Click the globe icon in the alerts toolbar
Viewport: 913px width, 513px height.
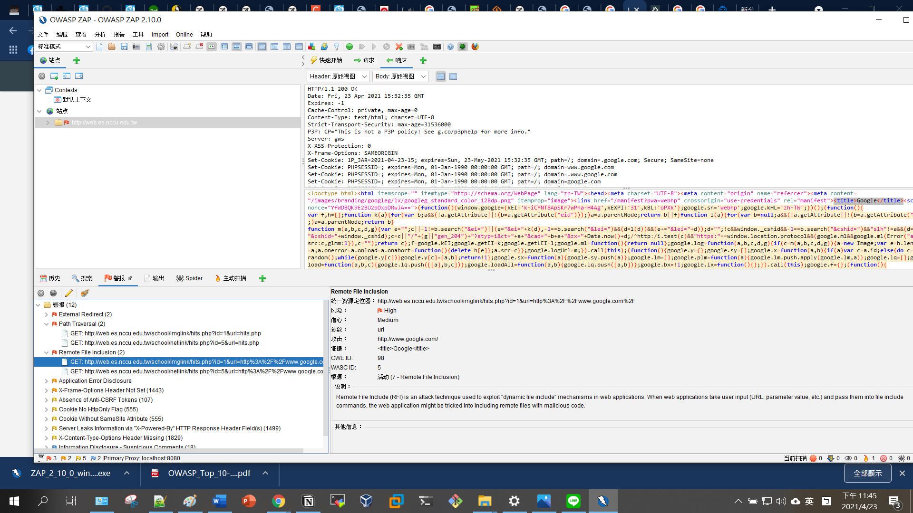pyautogui.click(x=53, y=293)
